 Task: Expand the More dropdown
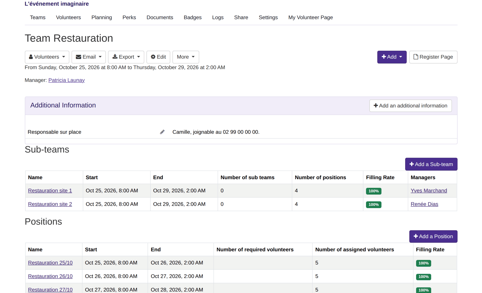click(x=186, y=57)
